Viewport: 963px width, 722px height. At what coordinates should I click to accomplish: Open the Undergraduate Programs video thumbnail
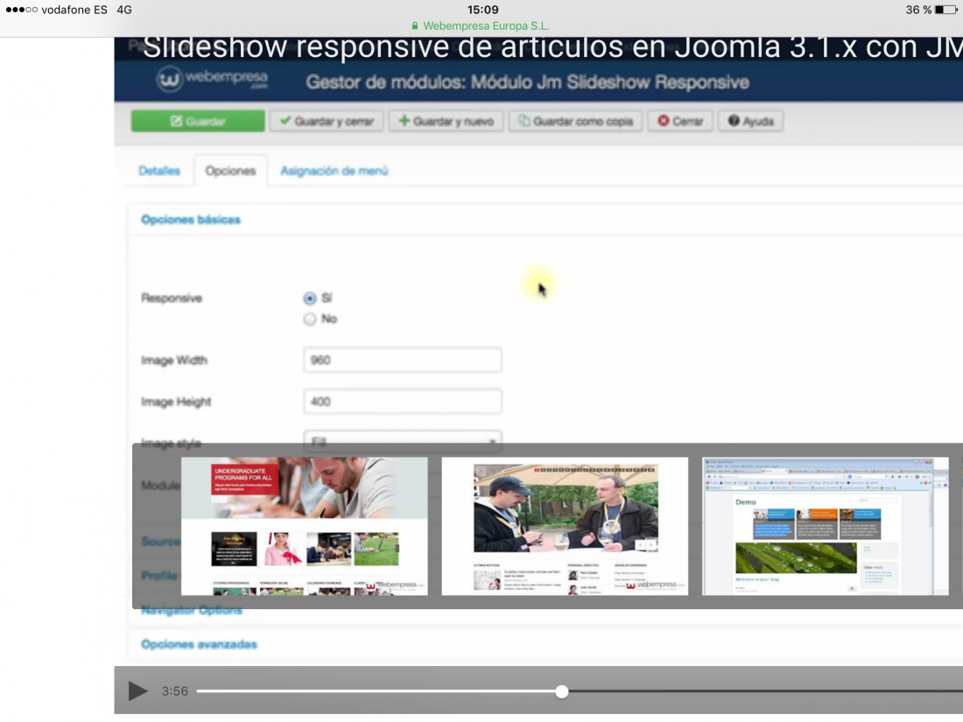tap(304, 526)
